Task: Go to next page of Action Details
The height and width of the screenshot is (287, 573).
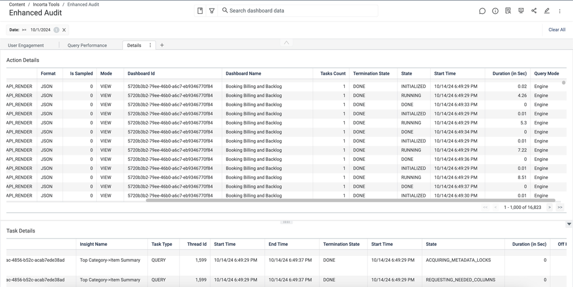Action: [549, 207]
